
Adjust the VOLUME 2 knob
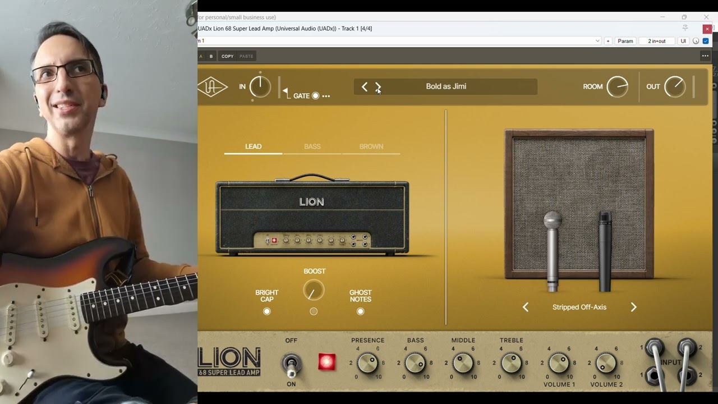tap(606, 363)
